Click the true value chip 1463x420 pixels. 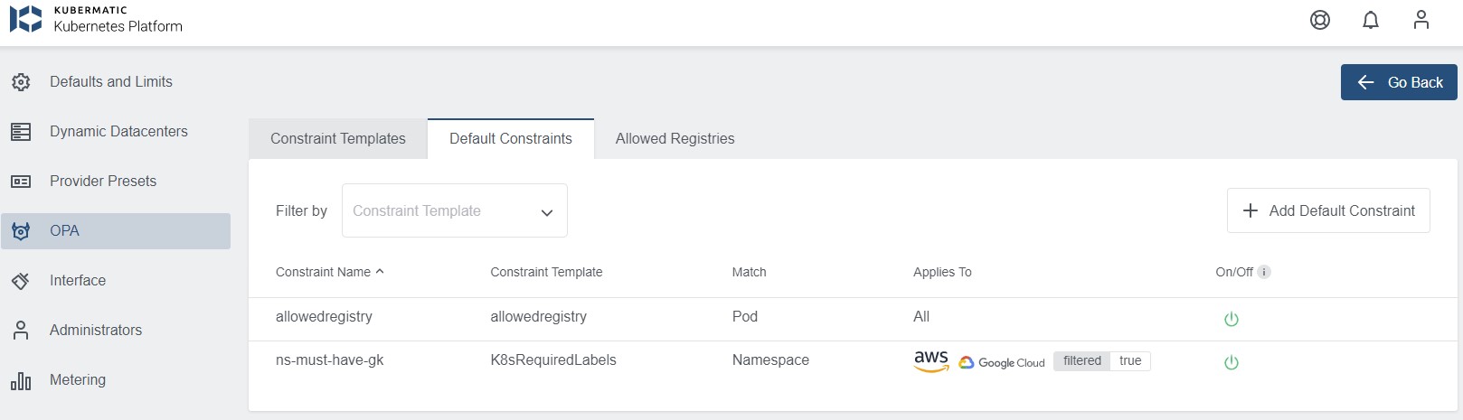click(1130, 361)
